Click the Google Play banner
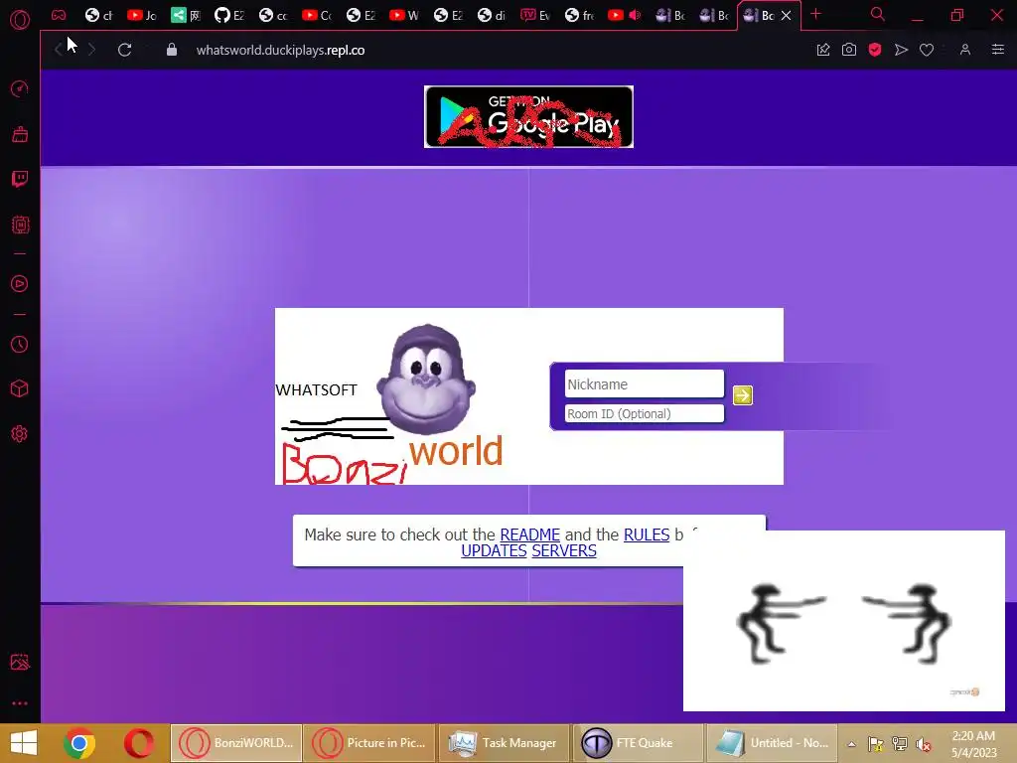This screenshot has width=1017, height=763. 528,117
